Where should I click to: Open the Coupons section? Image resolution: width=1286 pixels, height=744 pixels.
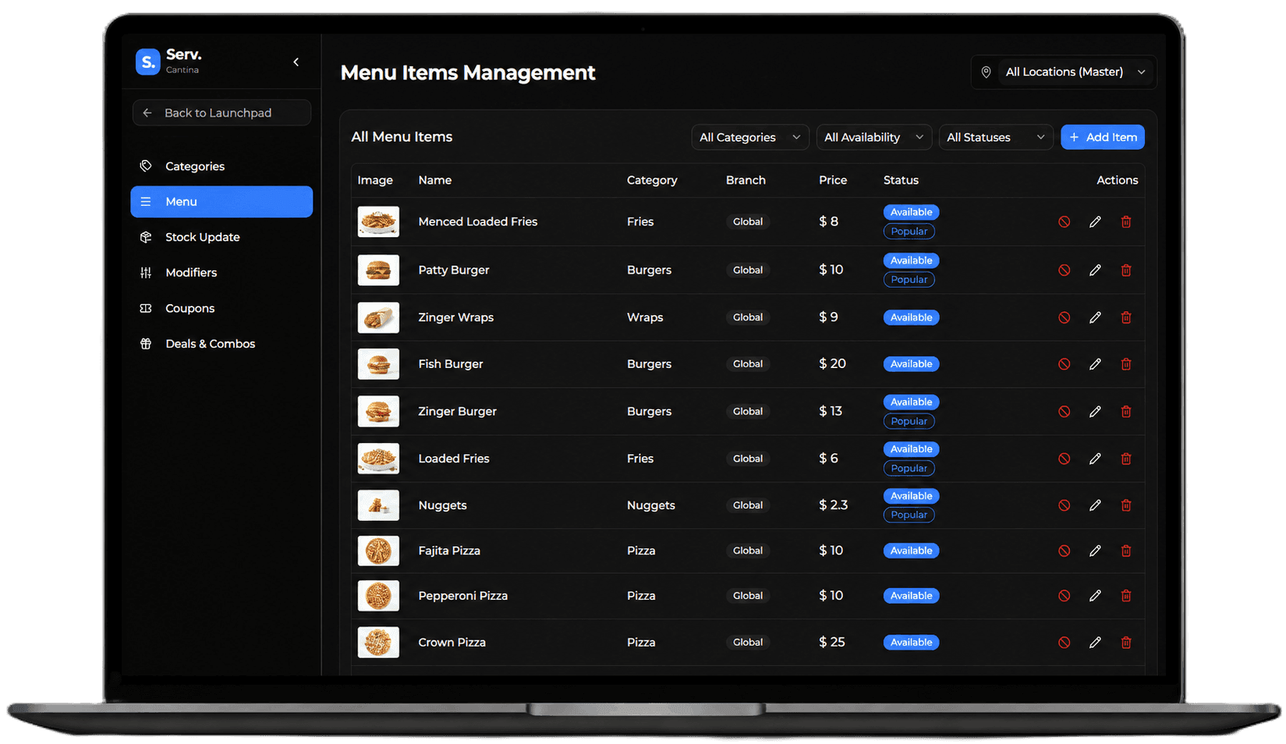tap(221, 308)
